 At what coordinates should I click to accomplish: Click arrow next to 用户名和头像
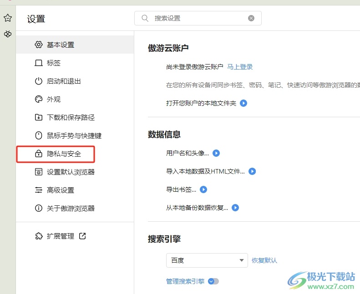pyautogui.click(x=216, y=153)
